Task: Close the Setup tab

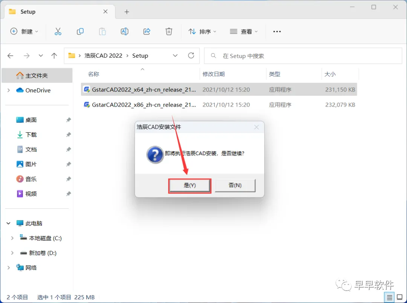Action: click(106, 11)
